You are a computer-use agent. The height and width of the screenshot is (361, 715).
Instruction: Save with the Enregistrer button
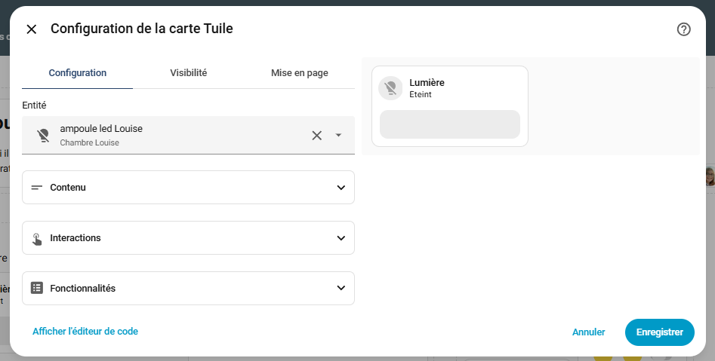tap(659, 332)
